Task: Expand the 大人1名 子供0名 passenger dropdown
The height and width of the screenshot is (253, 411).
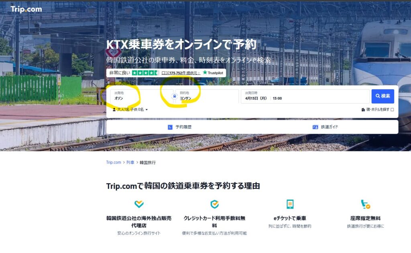Action: [130, 110]
